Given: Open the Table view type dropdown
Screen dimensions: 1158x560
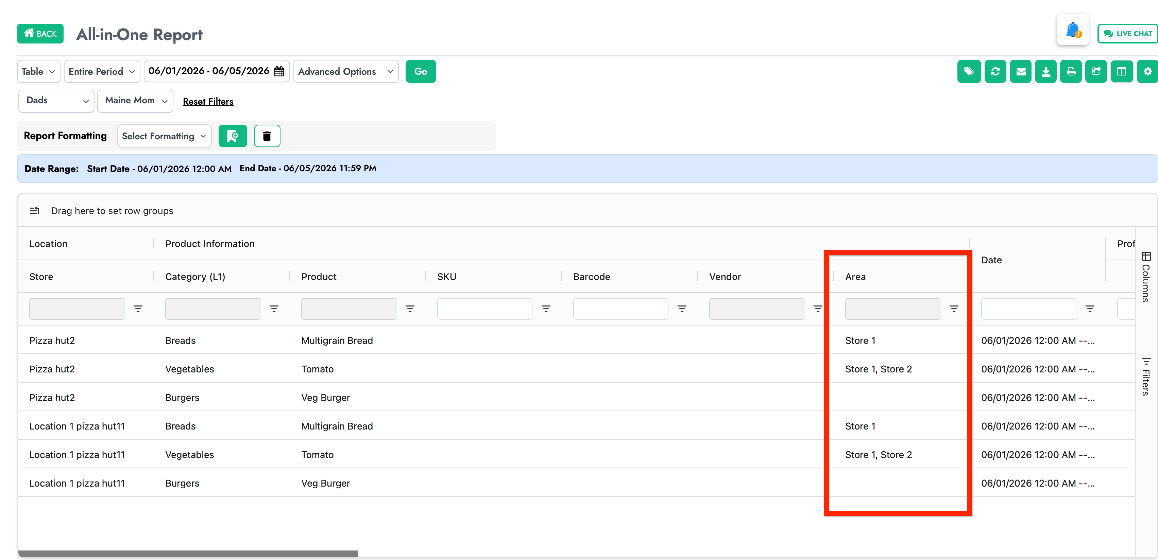Looking at the screenshot, I should (x=39, y=71).
